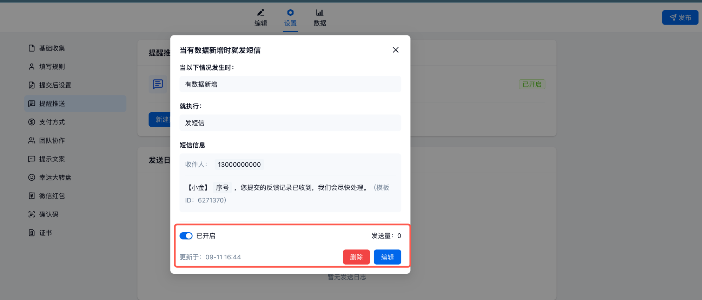This screenshot has height=300, width=702.
Task: Open 填写规则 person icon in sidebar
Action: tap(32, 67)
